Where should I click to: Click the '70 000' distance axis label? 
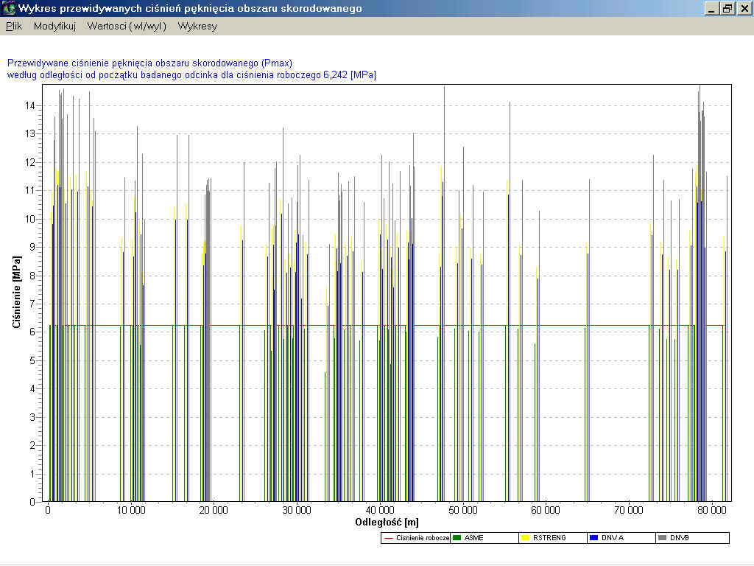[629, 510]
